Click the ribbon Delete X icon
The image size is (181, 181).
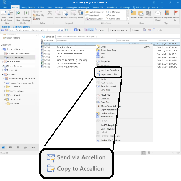point(50,13)
